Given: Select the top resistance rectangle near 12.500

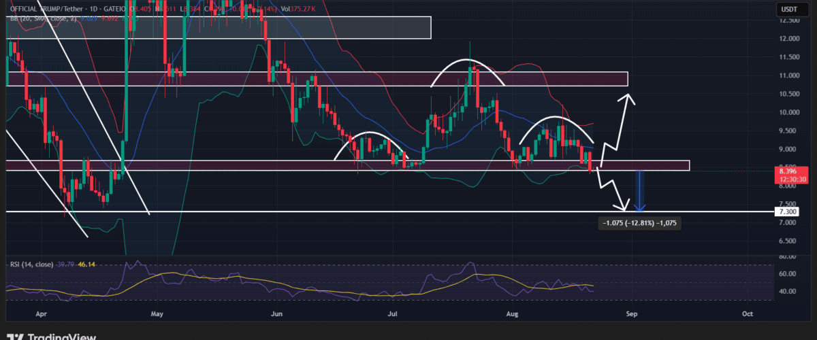Looking at the screenshot, I should pyautogui.click(x=218, y=27).
